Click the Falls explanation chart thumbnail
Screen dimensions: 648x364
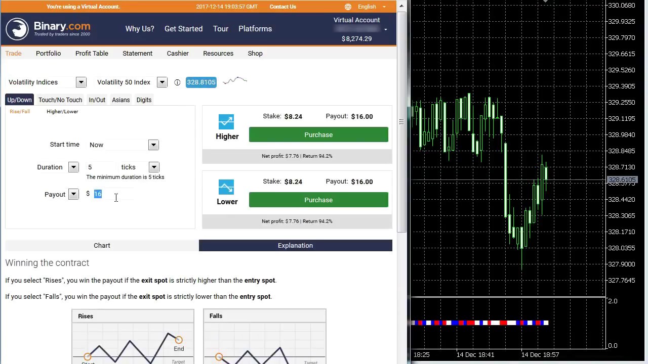tap(264, 337)
